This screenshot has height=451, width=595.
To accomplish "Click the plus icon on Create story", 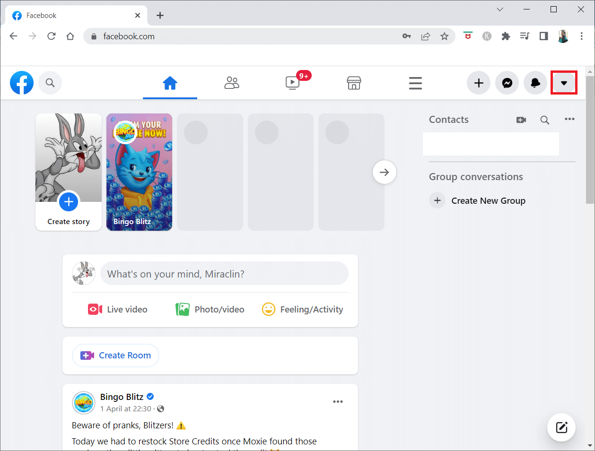I will tap(69, 201).
